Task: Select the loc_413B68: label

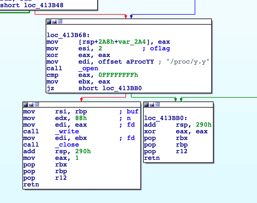Action: 68,35
